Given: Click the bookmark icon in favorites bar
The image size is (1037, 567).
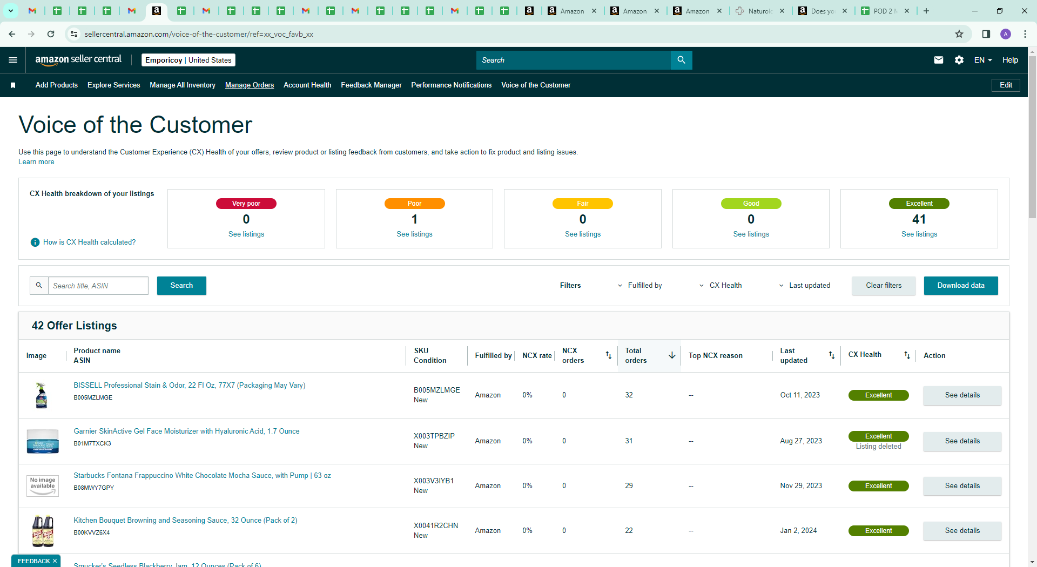Looking at the screenshot, I should [x=13, y=85].
